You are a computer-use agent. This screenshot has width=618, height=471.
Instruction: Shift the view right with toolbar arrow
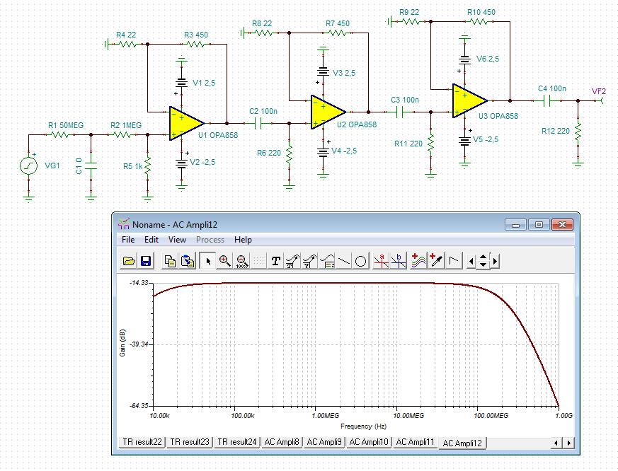pyautogui.click(x=495, y=261)
